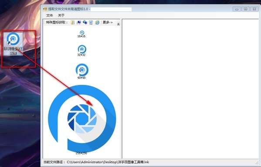The height and width of the screenshot is (167, 261).
Task: Click the 256*256 size label
Action: click(x=81, y=153)
